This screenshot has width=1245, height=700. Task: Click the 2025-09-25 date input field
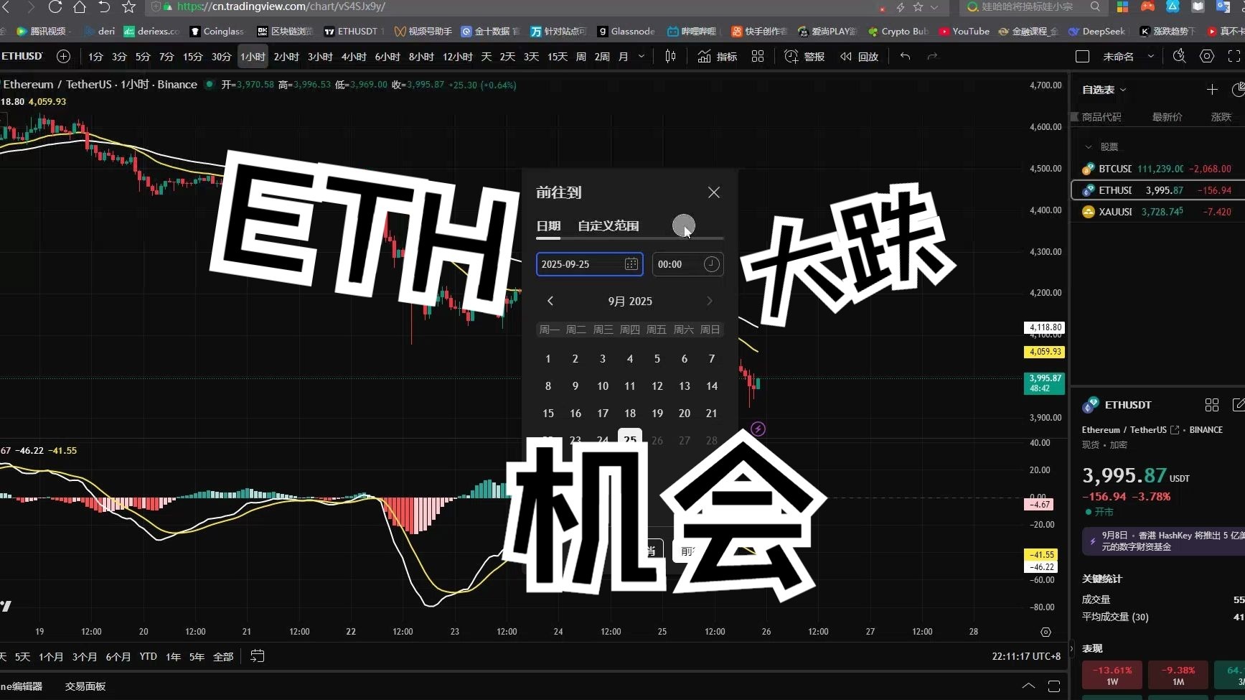click(x=574, y=264)
